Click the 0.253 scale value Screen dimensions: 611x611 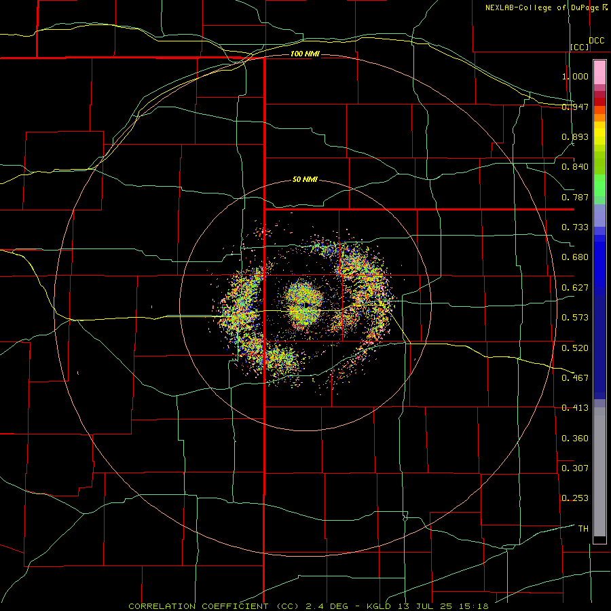pos(575,498)
